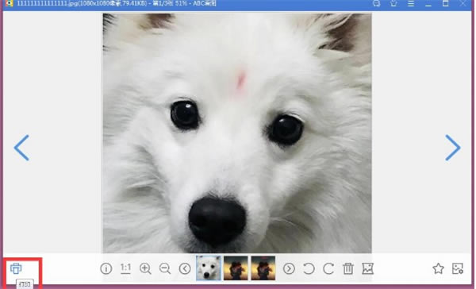Click the app logo in the title bar

click(10, 4)
